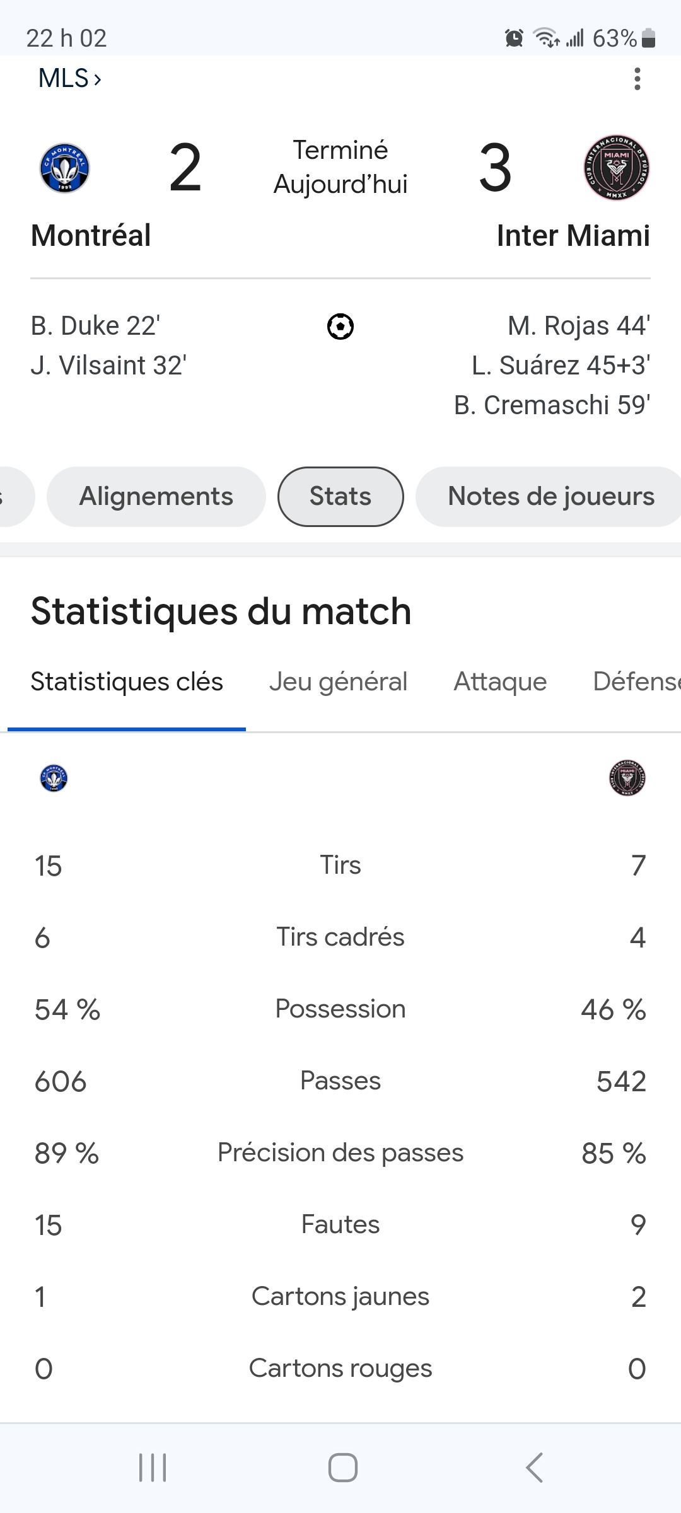
Task: Select the Stats chip
Action: tap(340, 497)
